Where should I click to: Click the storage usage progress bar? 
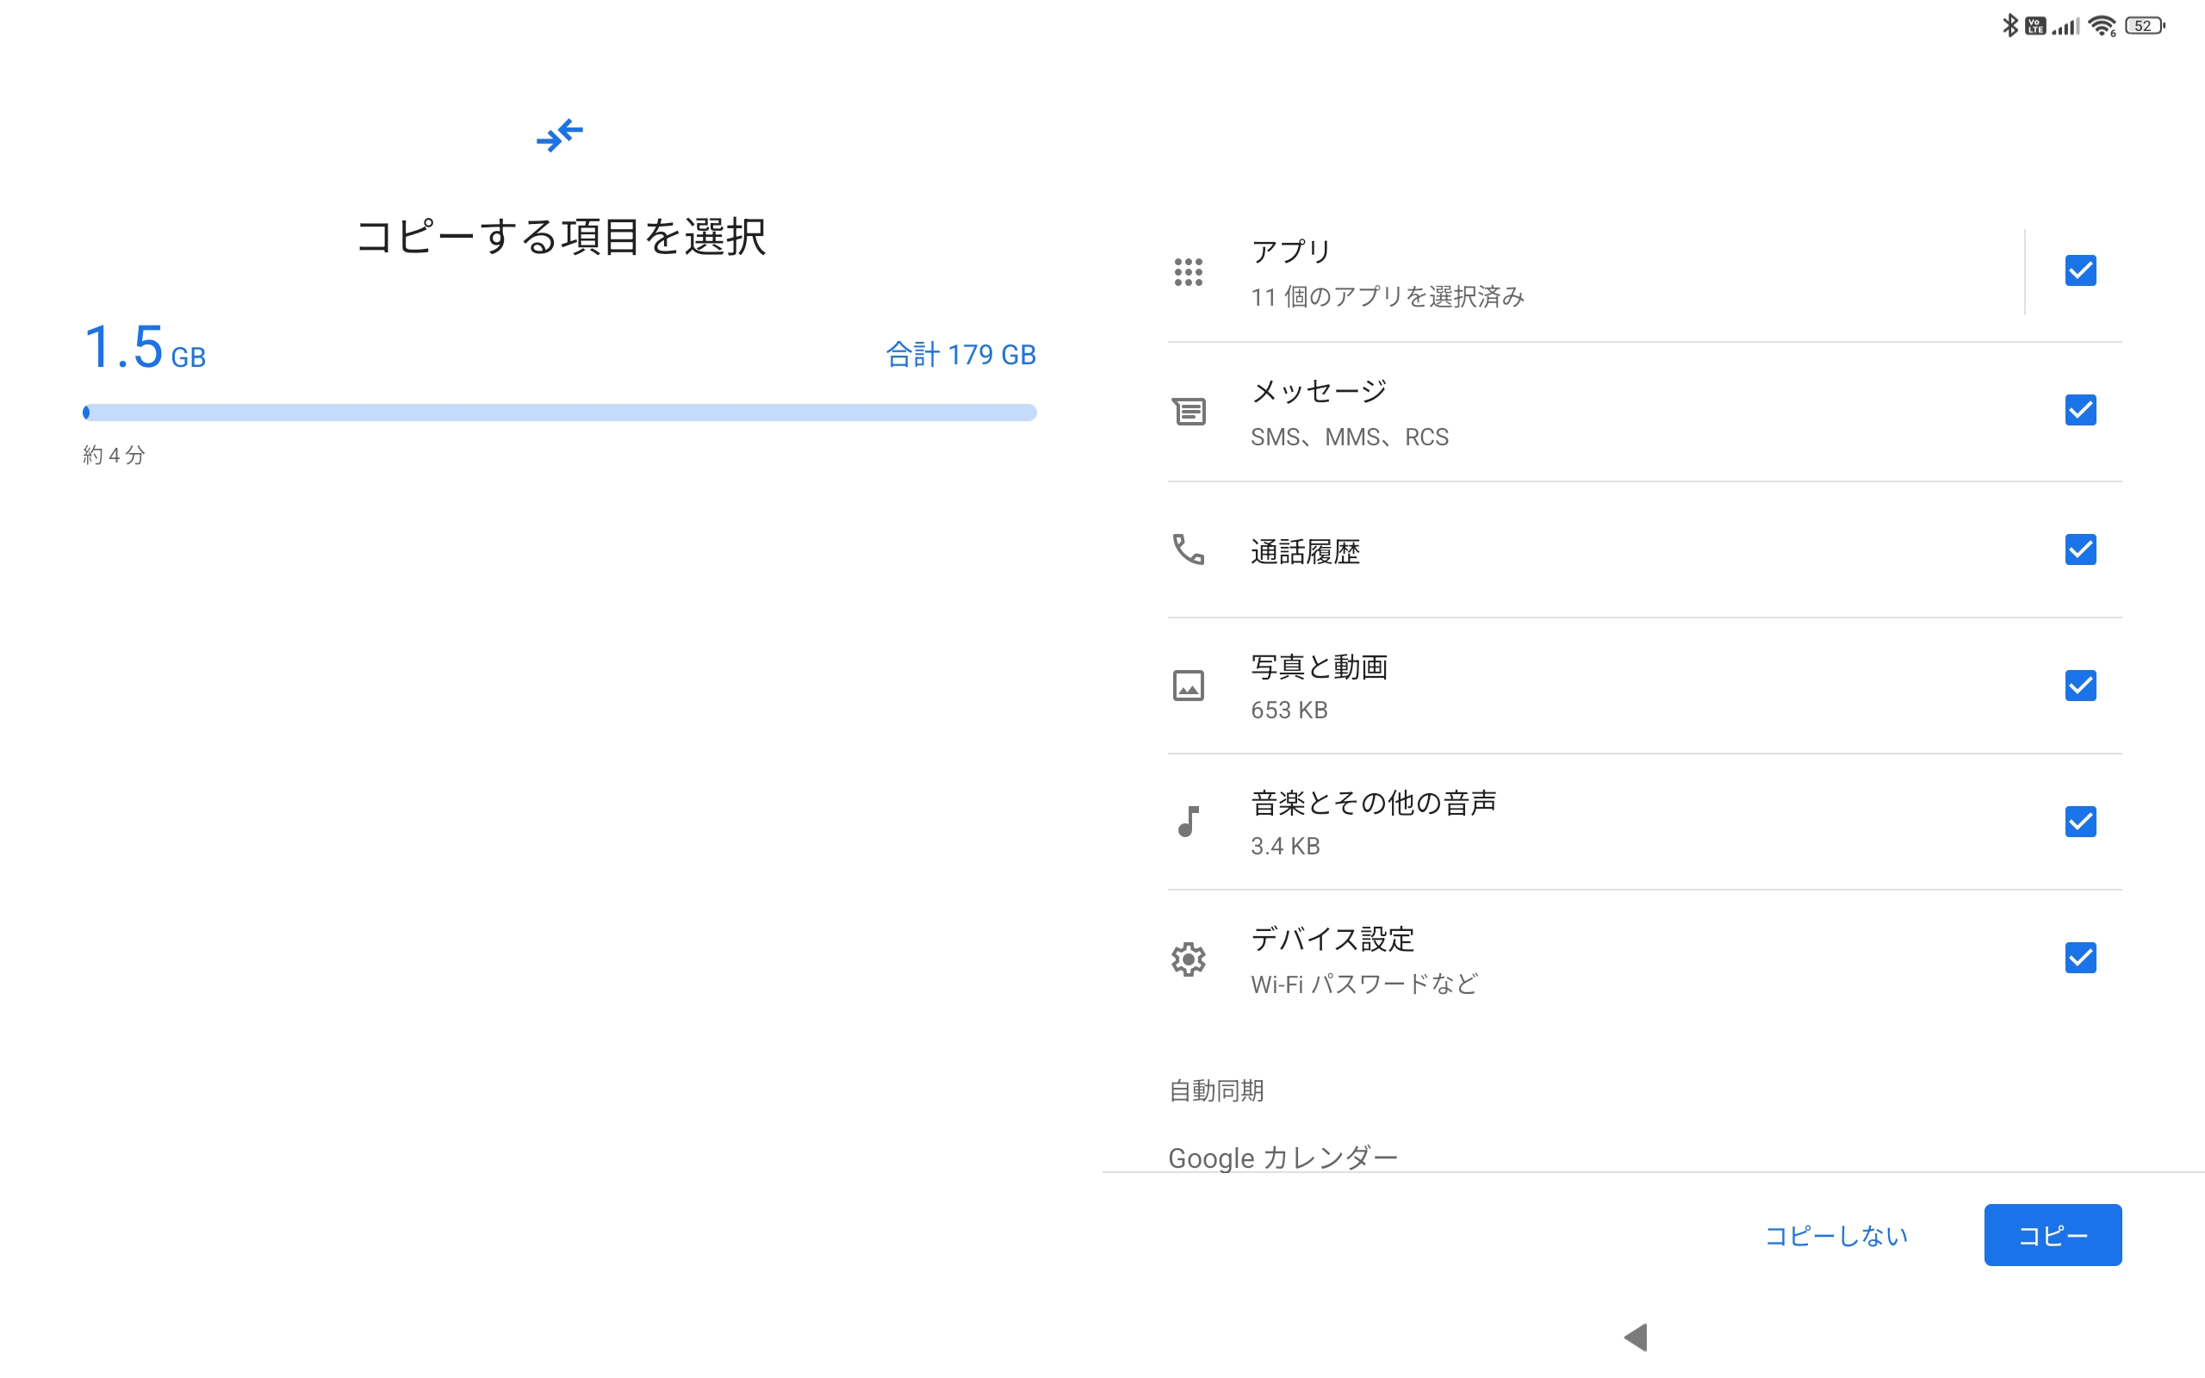[560, 413]
